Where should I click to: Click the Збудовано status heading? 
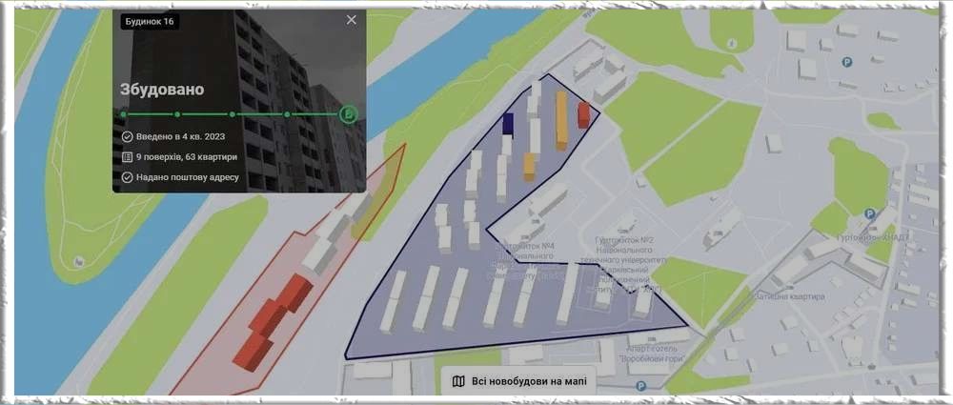pos(162,90)
